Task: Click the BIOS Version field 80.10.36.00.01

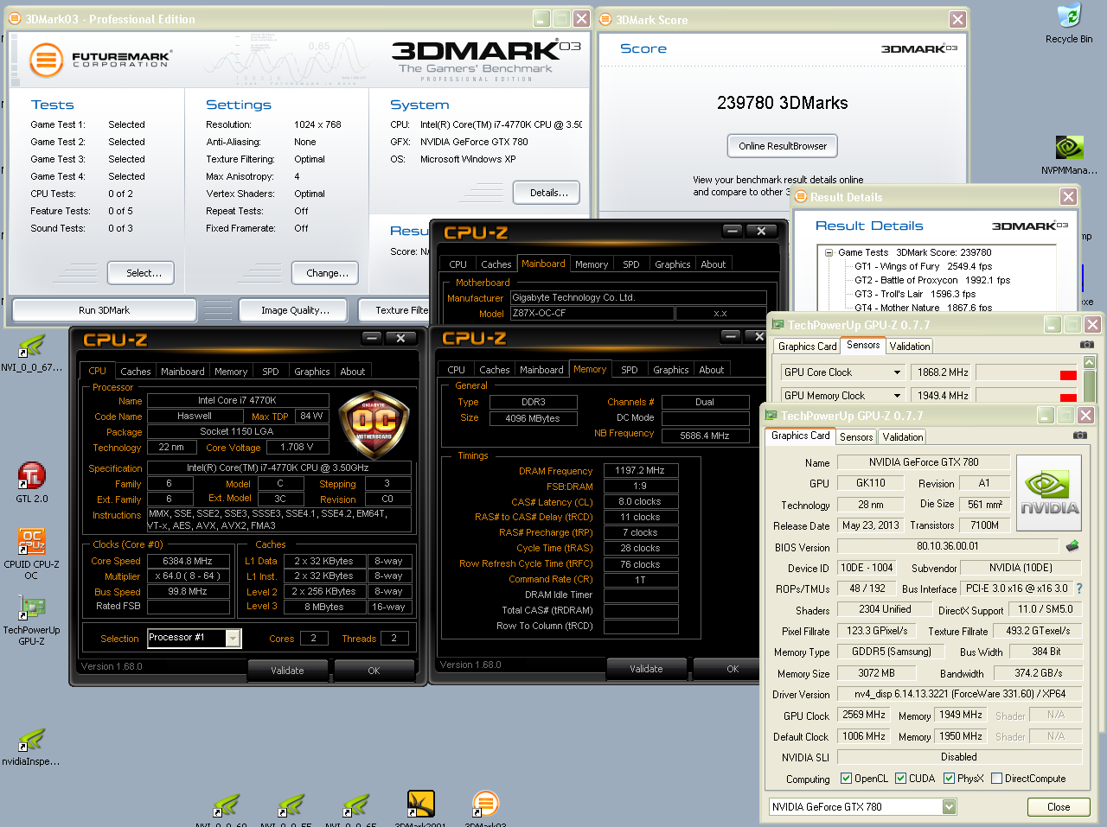Action: point(948,546)
